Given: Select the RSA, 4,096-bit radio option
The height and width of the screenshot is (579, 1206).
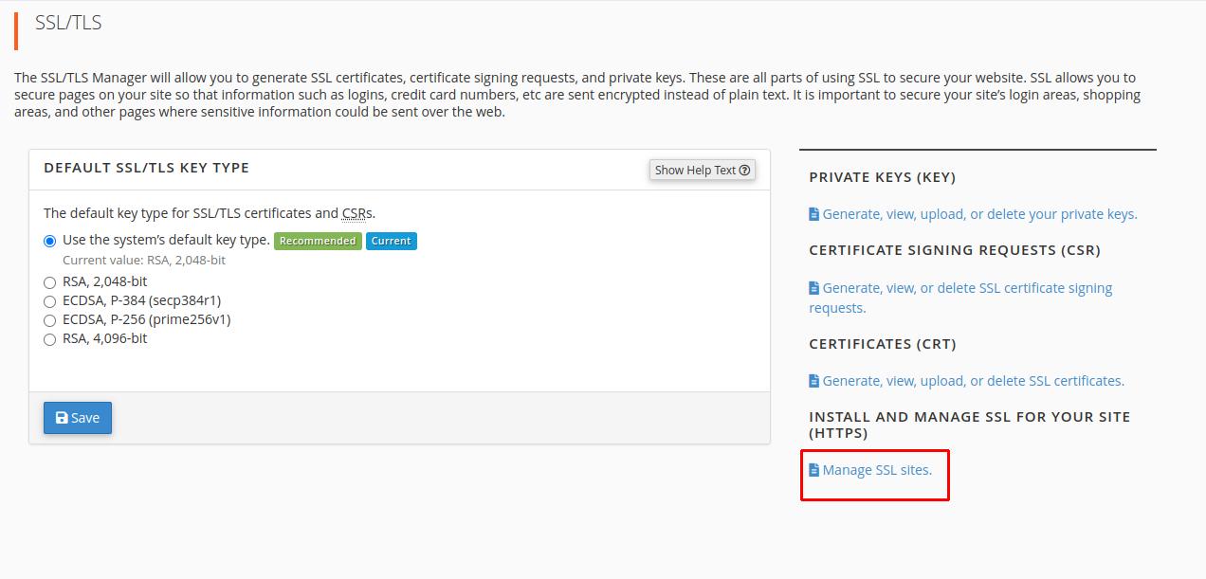Looking at the screenshot, I should [x=50, y=339].
